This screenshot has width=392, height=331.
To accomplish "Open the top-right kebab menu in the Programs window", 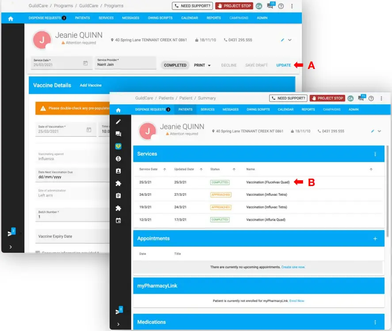I will 292,6.
